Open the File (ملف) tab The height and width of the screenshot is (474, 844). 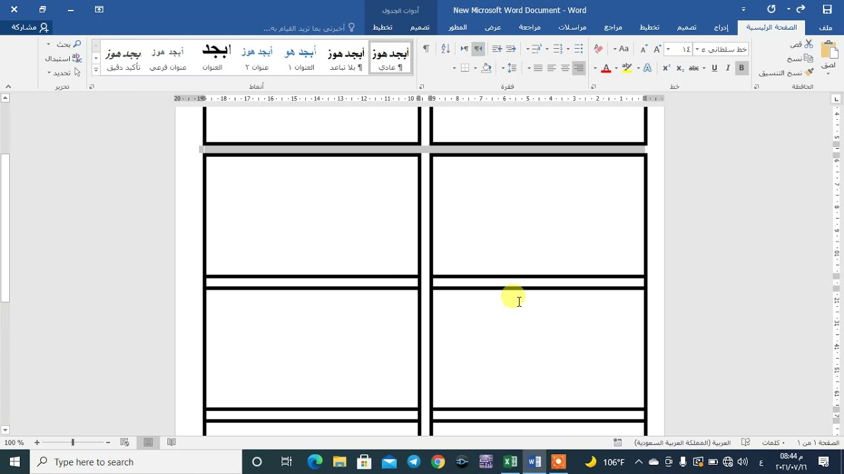coord(826,27)
